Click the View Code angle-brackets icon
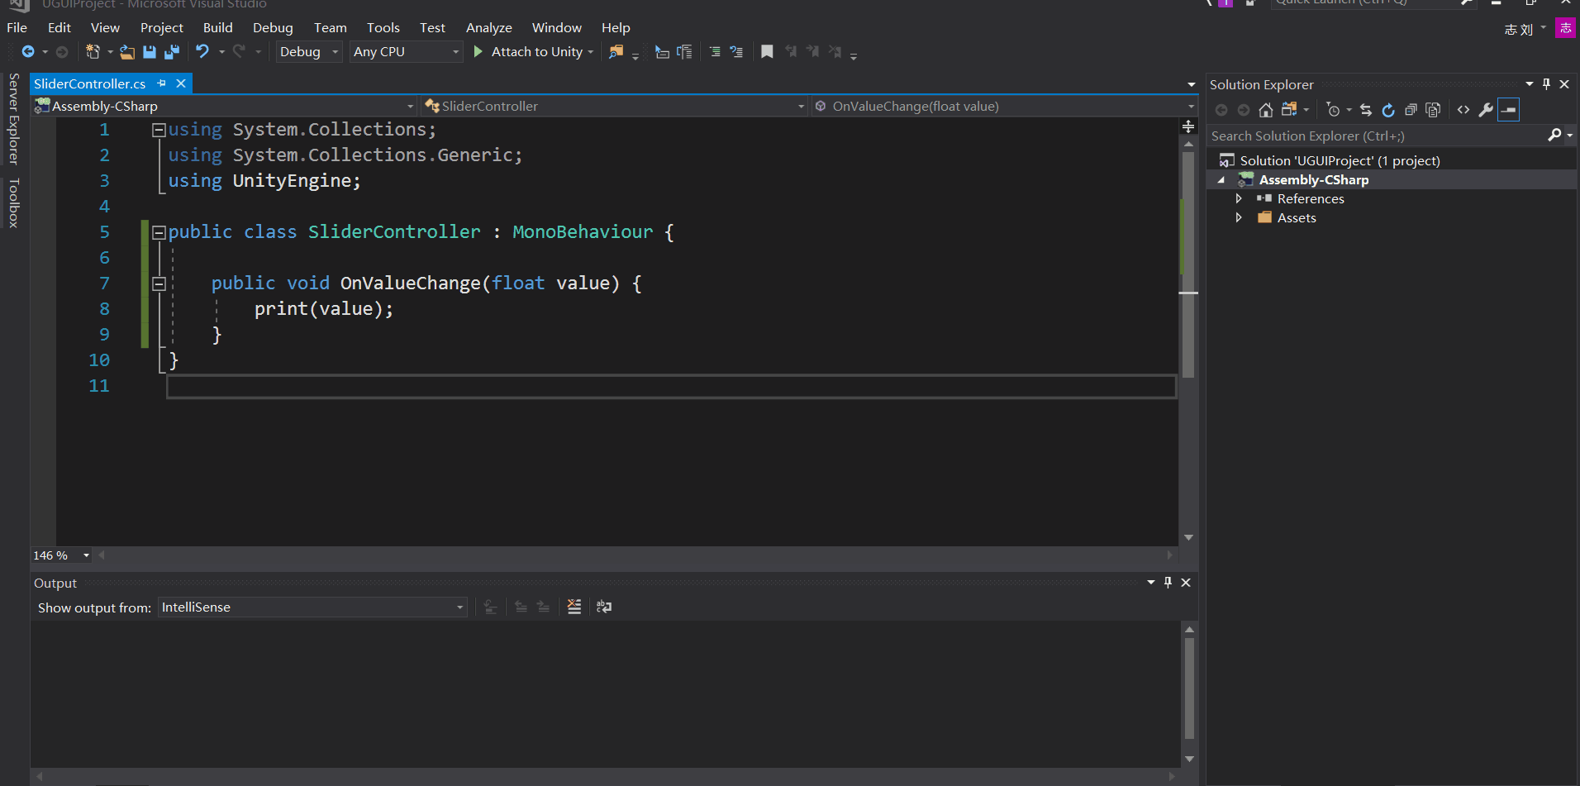1580x786 pixels. click(x=1463, y=110)
